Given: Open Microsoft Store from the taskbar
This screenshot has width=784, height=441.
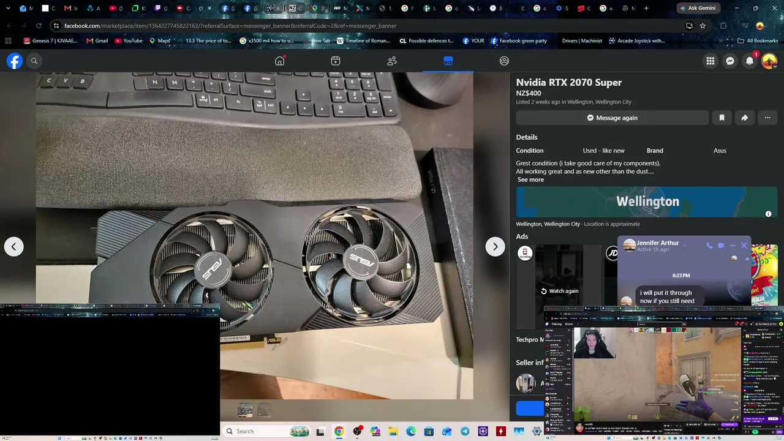Looking at the screenshot, I should [x=429, y=431].
